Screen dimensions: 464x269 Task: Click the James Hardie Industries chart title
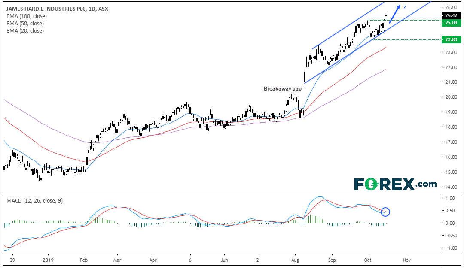(x=57, y=9)
